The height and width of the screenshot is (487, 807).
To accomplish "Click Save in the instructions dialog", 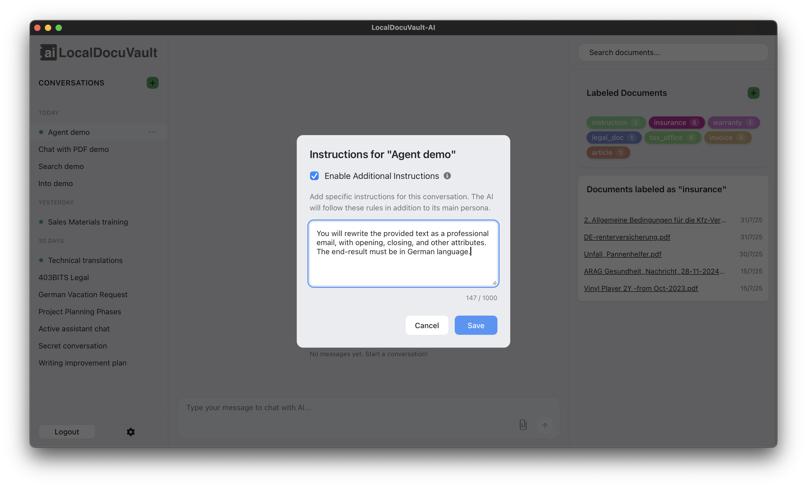I will pos(476,325).
